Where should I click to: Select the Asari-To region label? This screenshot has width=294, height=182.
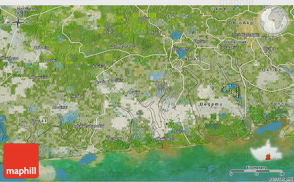(193, 59)
